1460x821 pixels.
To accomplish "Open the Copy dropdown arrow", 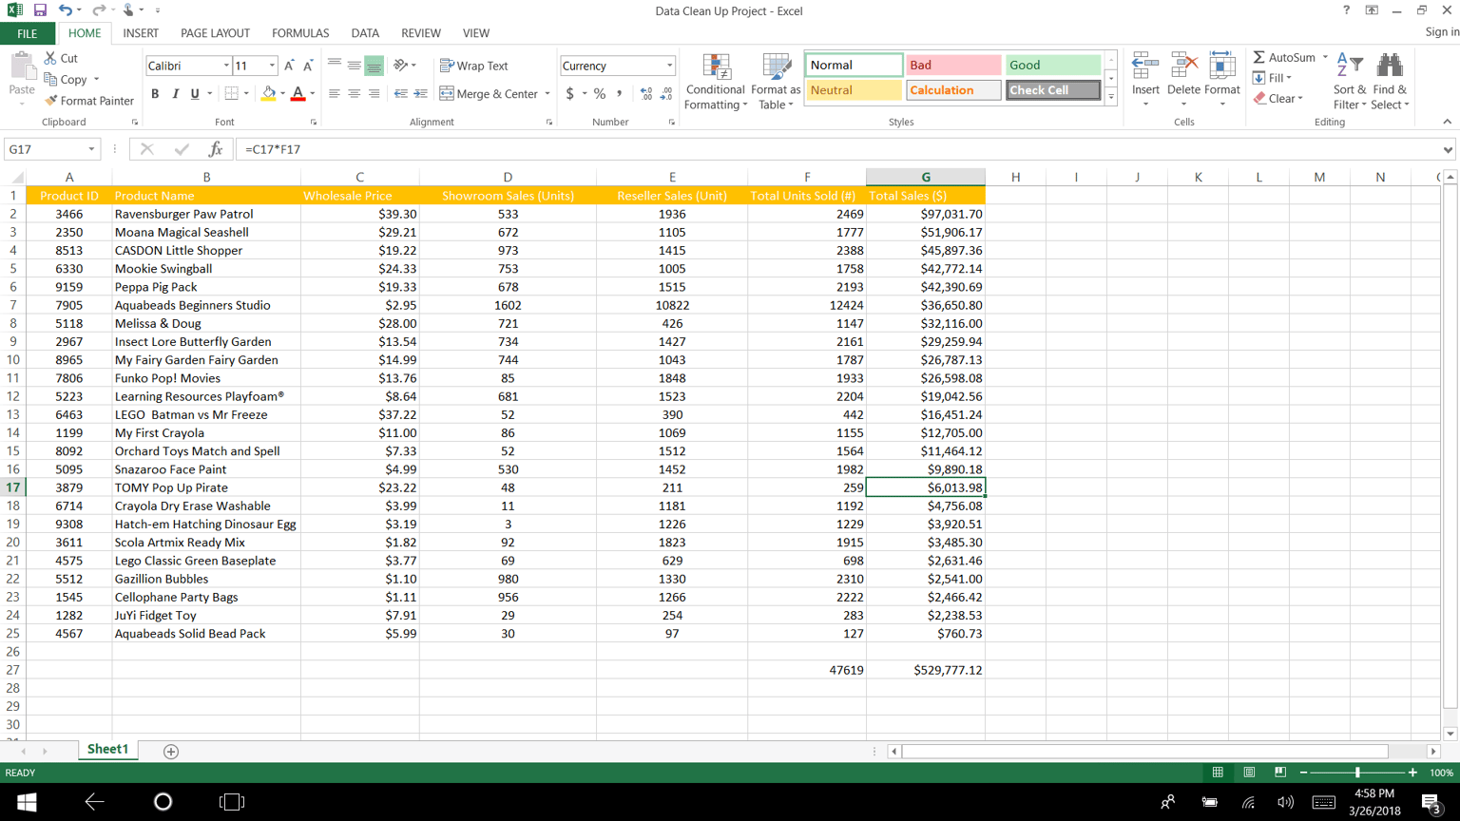I will 96,80.
